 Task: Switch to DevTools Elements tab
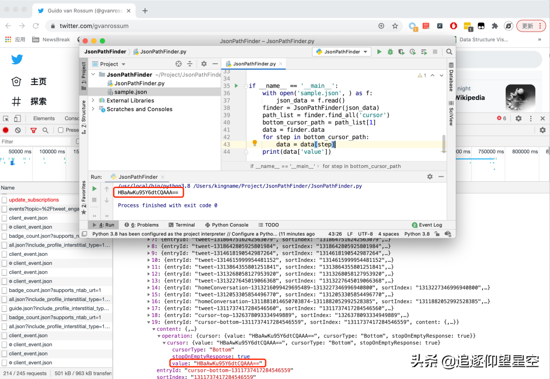pos(44,119)
